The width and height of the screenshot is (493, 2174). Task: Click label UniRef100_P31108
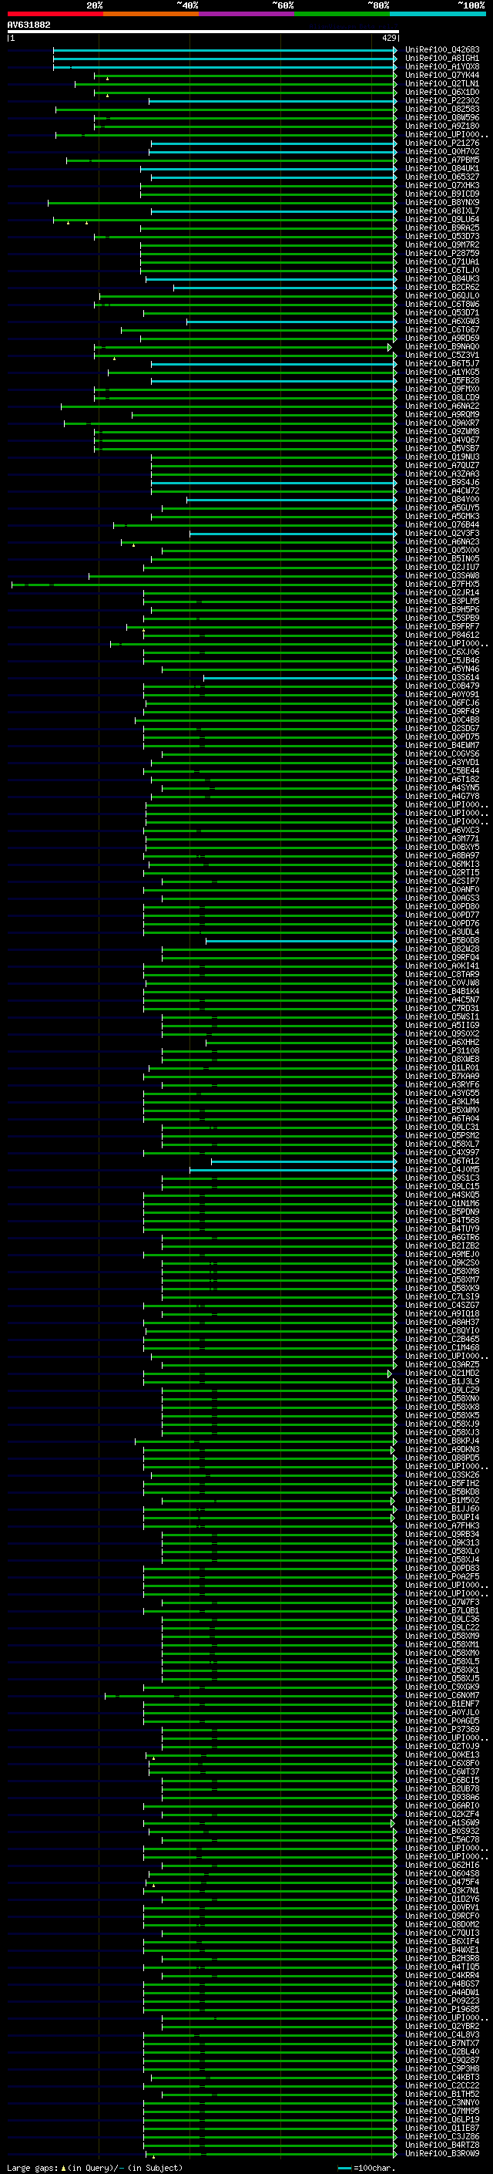(x=442, y=1052)
